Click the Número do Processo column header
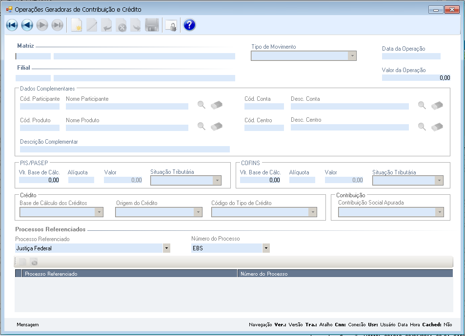Image resolution: width=465 pixels, height=336 pixels. tap(344, 274)
